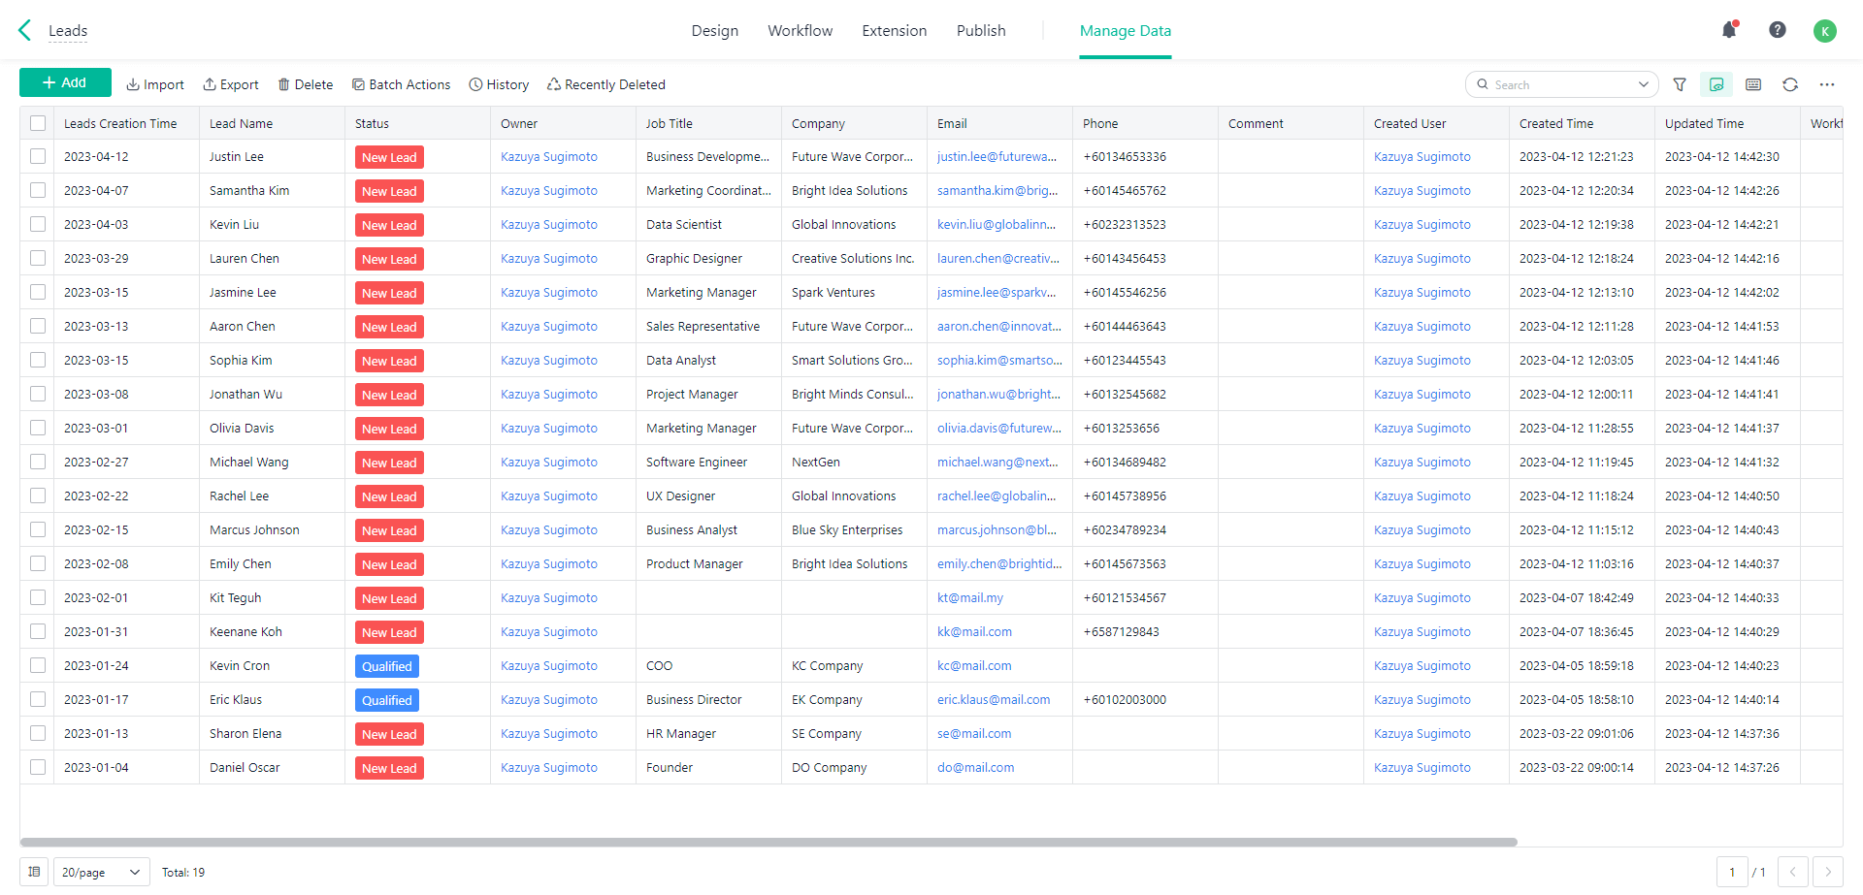This screenshot has height=895, width=1863.
Task: Open the user avatar K menu
Action: click(x=1825, y=31)
